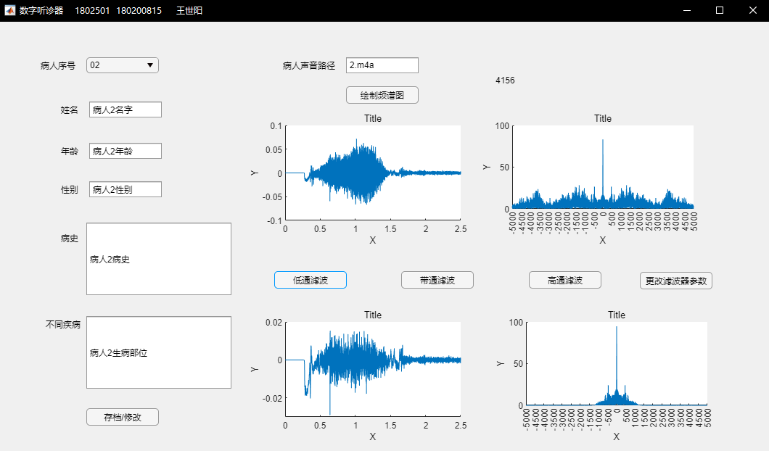Apply the 带通滤波 filter
The image size is (769, 451).
coord(437,280)
